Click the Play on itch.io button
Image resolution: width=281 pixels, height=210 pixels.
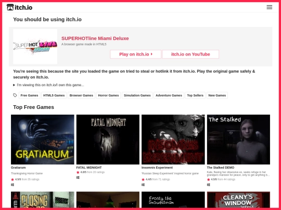[136, 54]
